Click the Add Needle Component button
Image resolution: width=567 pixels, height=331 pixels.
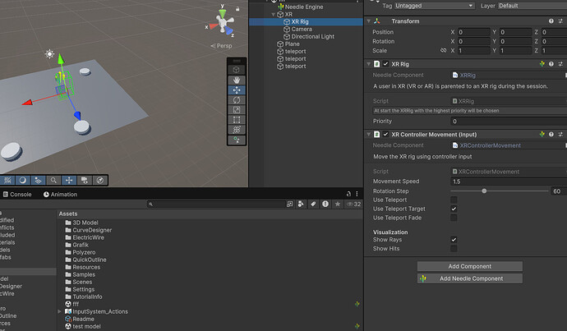point(470,278)
